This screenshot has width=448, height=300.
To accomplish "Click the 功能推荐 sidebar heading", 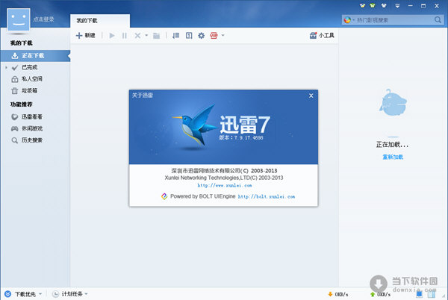I will click(22, 104).
